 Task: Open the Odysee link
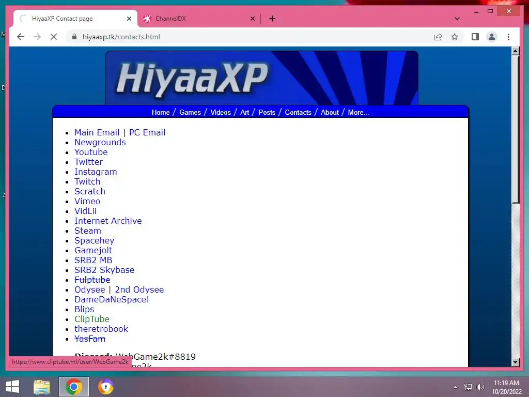(90, 289)
